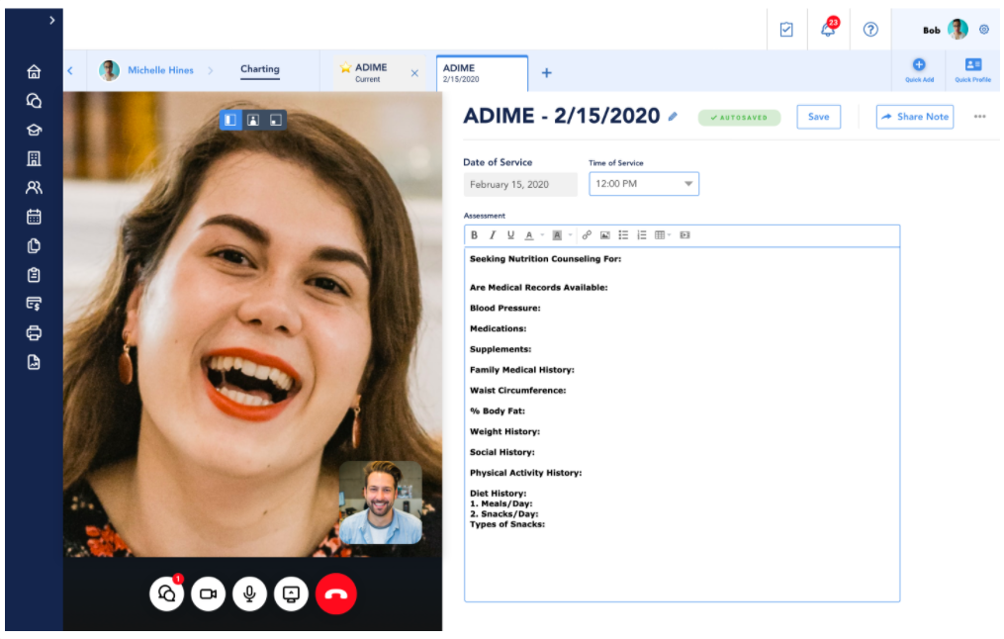Click the help question mark icon
This screenshot has height=639, width=1004.
[870, 30]
